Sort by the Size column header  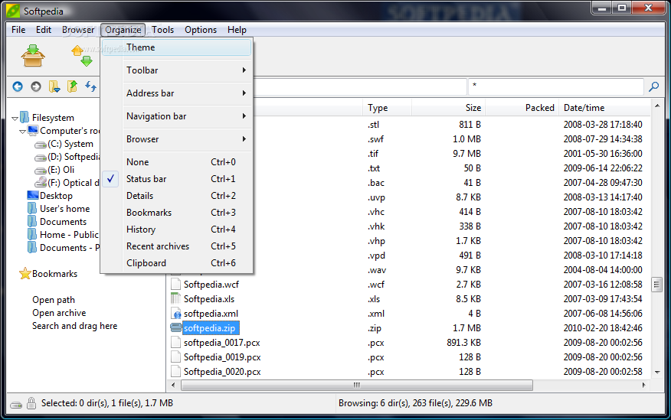click(448, 108)
